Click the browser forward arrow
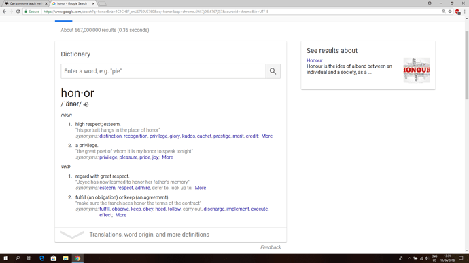 [x=11, y=12]
